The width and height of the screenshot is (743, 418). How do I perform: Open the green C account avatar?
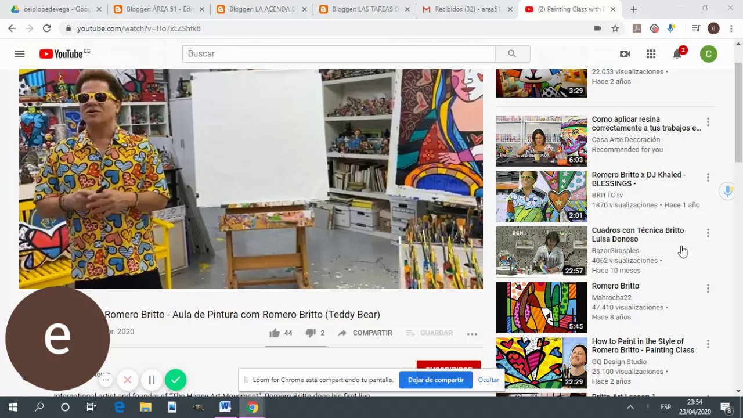[x=708, y=54]
